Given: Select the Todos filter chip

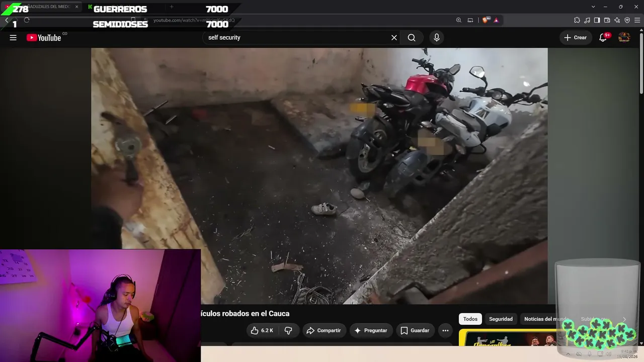Looking at the screenshot, I should point(470,319).
